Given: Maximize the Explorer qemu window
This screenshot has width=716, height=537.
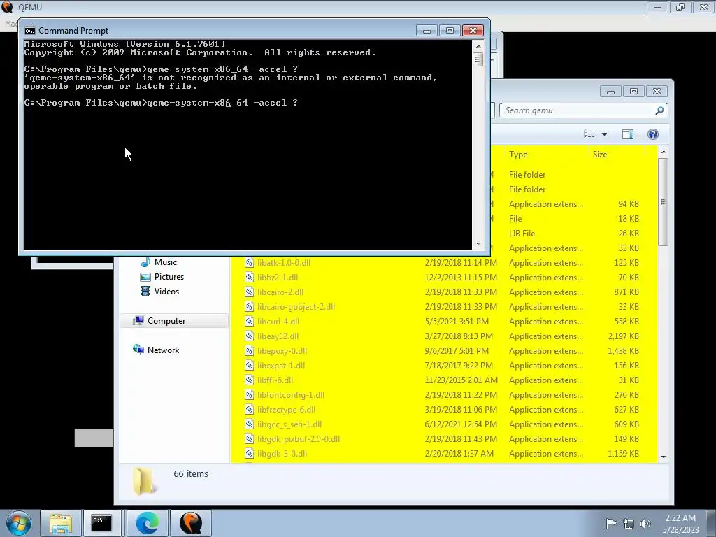Looking at the screenshot, I should point(633,92).
